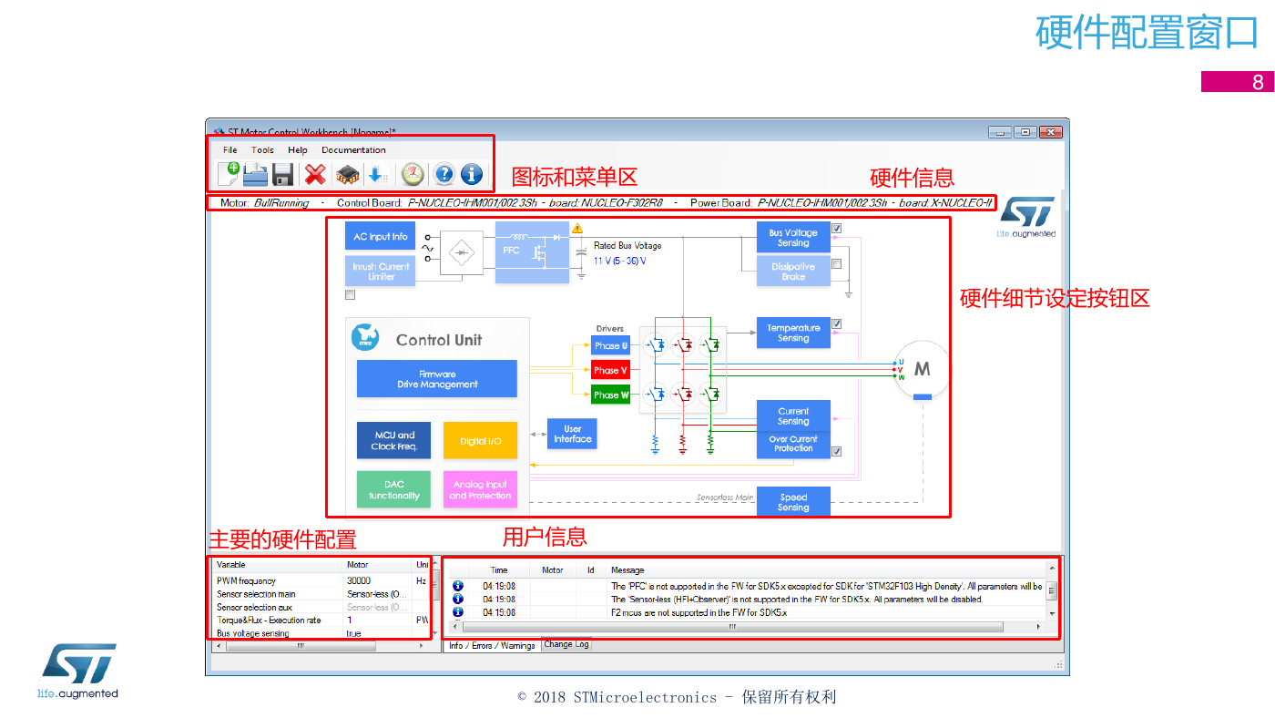Select the PWM frequency row
The height and width of the screenshot is (718, 1275).
pos(322,580)
